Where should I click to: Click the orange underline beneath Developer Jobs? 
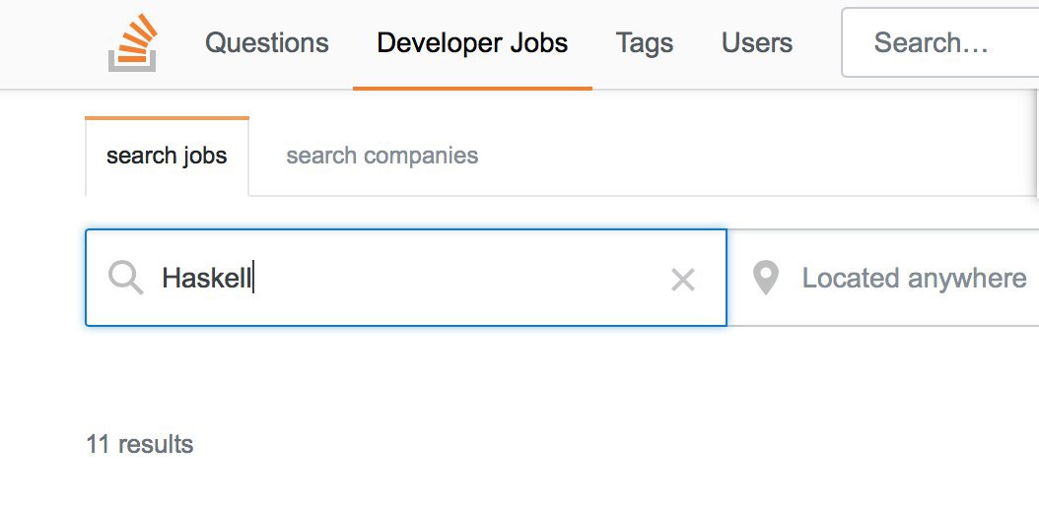click(472, 88)
